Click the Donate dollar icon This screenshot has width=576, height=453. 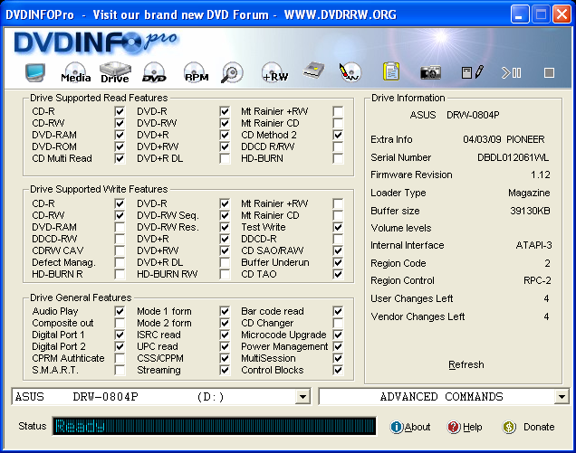coord(509,427)
